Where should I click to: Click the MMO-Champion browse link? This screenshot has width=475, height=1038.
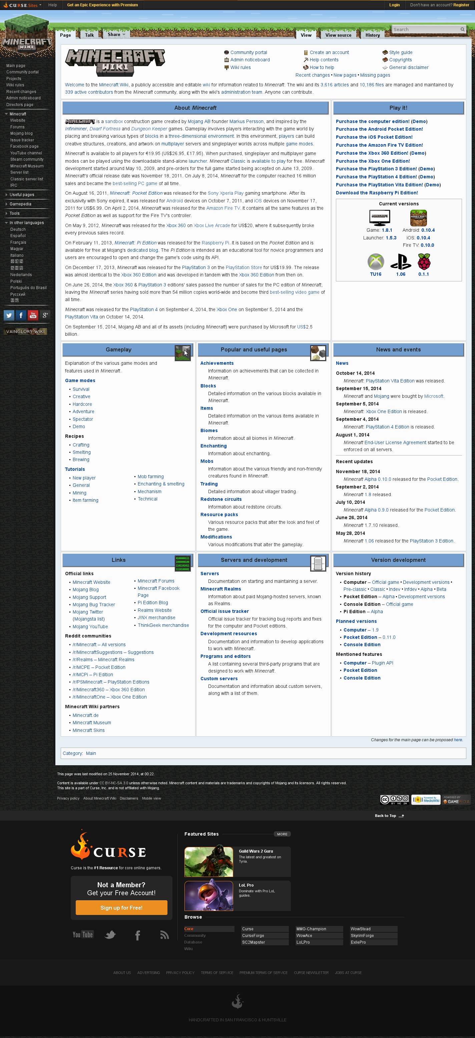click(319, 929)
